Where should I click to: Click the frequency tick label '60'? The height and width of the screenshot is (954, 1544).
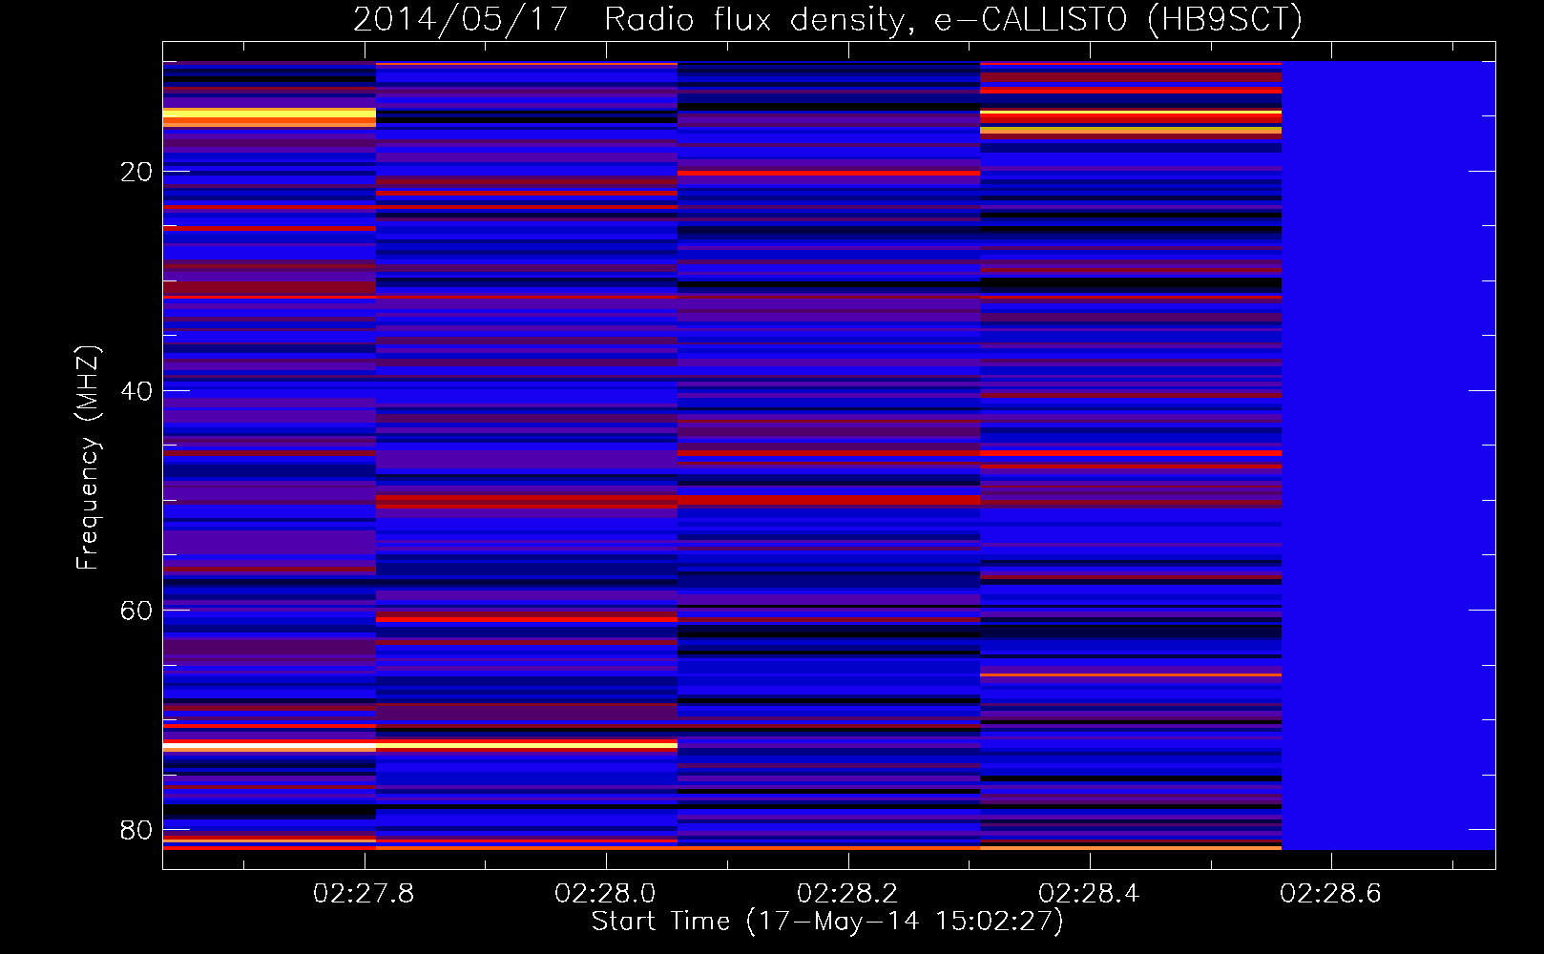click(x=136, y=611)
